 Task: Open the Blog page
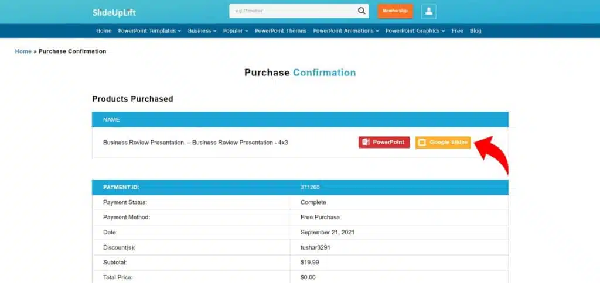tap(475, 31)
